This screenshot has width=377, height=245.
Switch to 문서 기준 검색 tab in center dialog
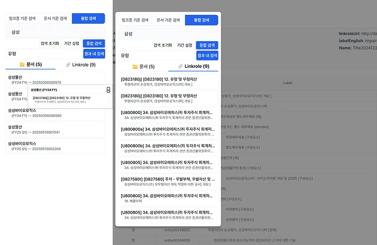pyautogui.click(x=168, y=20)
